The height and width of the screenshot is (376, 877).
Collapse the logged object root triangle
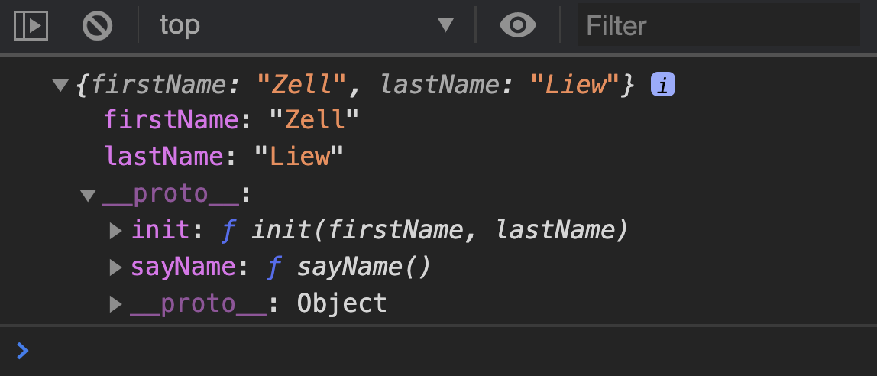point(61,86)
